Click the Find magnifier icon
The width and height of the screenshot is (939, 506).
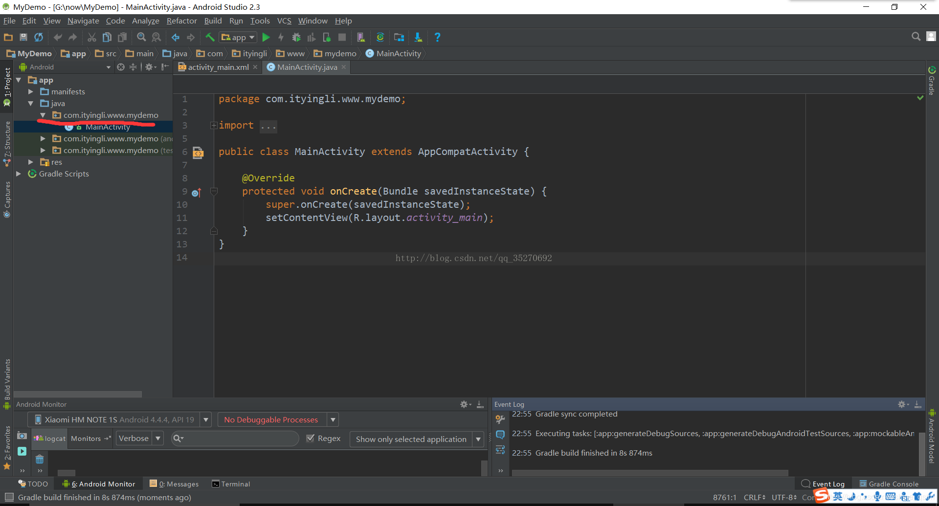141,37
